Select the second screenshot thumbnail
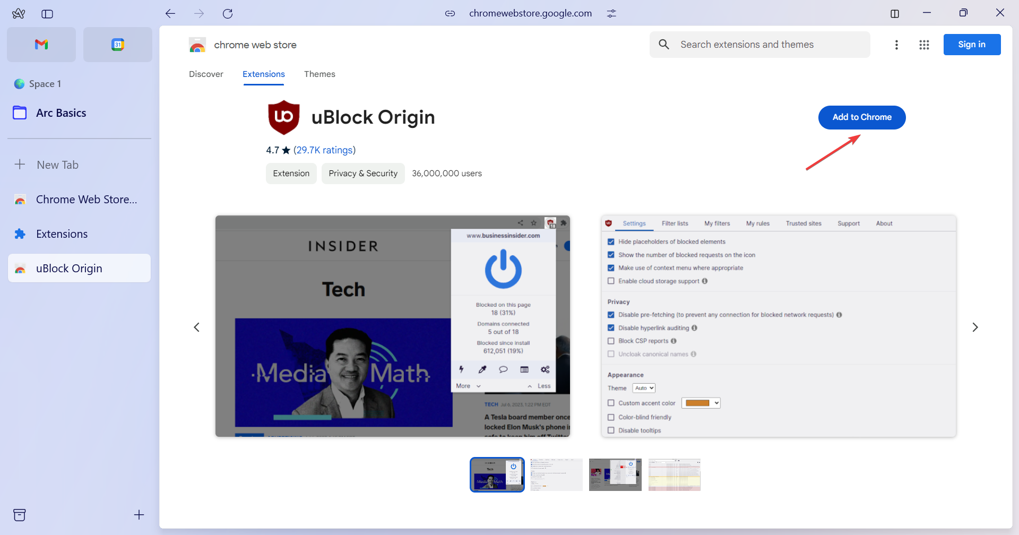This screenshot has height=535, width=1019. pyautogui.click(x=556, y=475)
